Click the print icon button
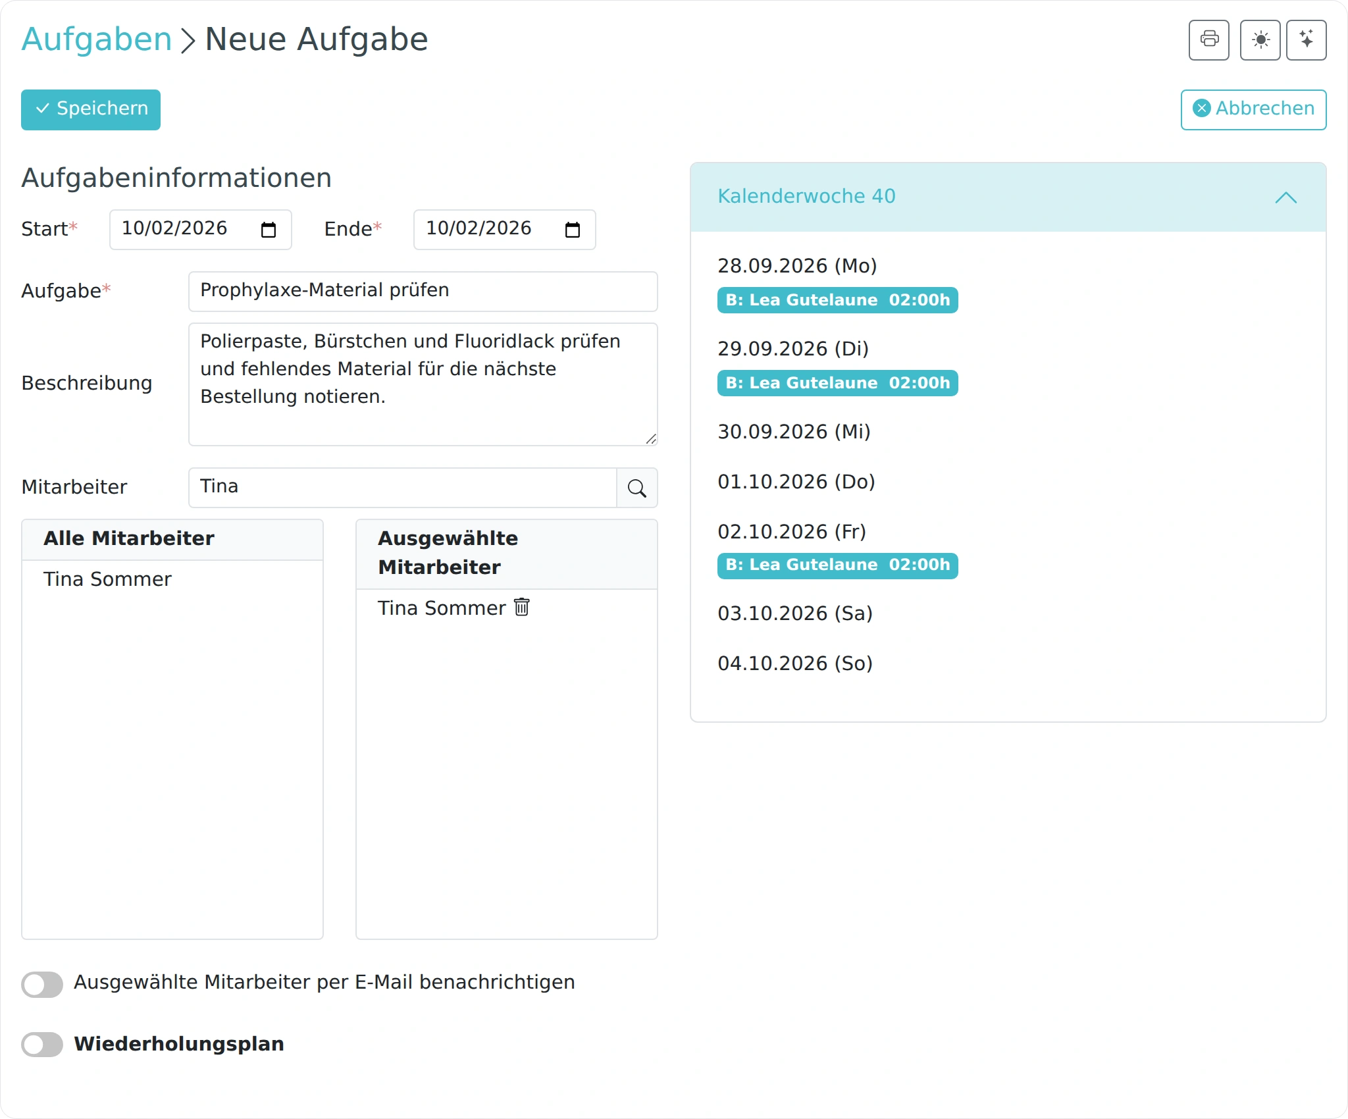The image size is (1348, 1119). (1208, 40)
